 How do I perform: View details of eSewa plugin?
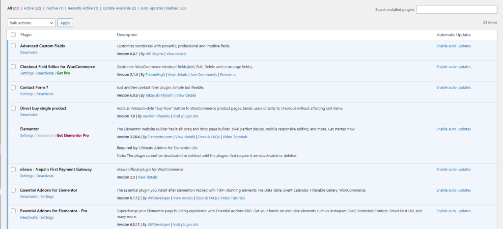[147, 177]
